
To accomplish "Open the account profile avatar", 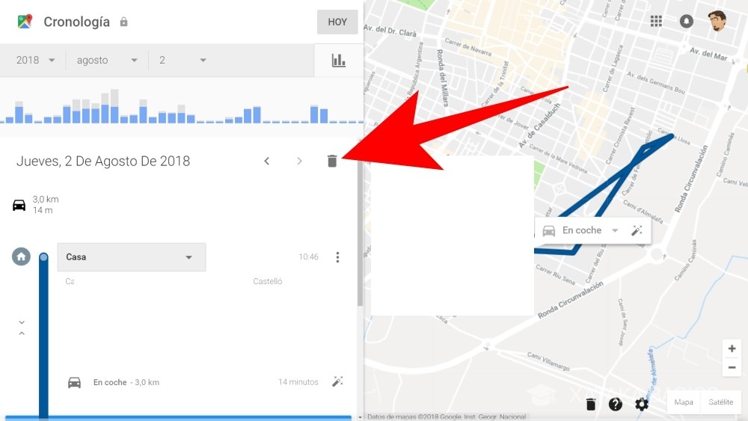I will pyautogui.click(x=717, y=20).
